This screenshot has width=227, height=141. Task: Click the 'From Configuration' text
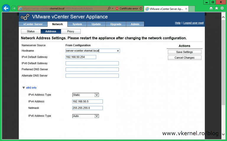click(x=78, y=45)
